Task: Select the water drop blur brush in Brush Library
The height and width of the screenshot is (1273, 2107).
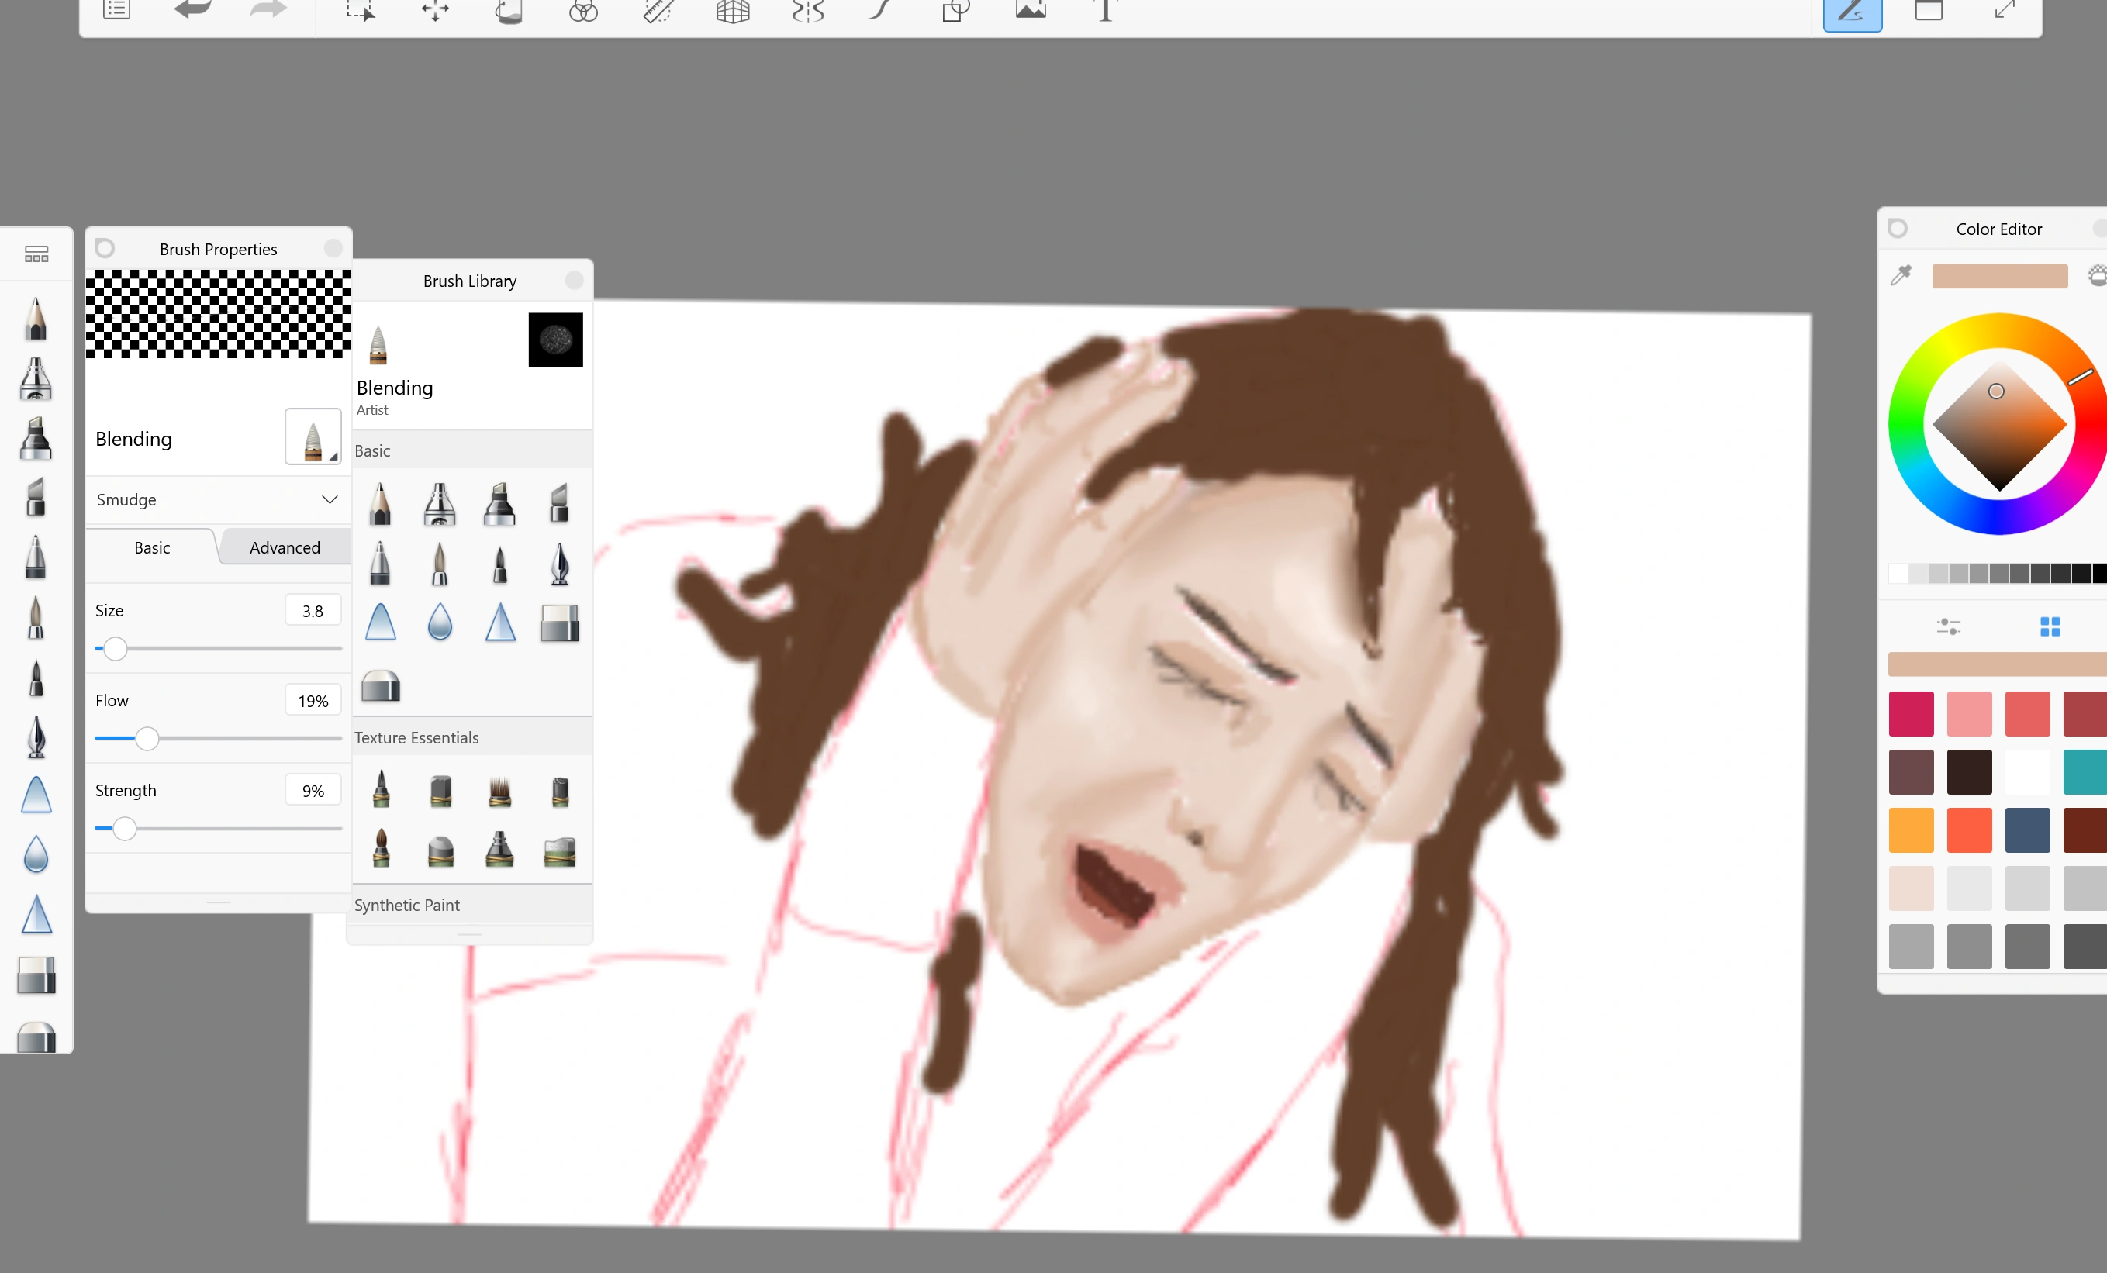Action: 440,623
